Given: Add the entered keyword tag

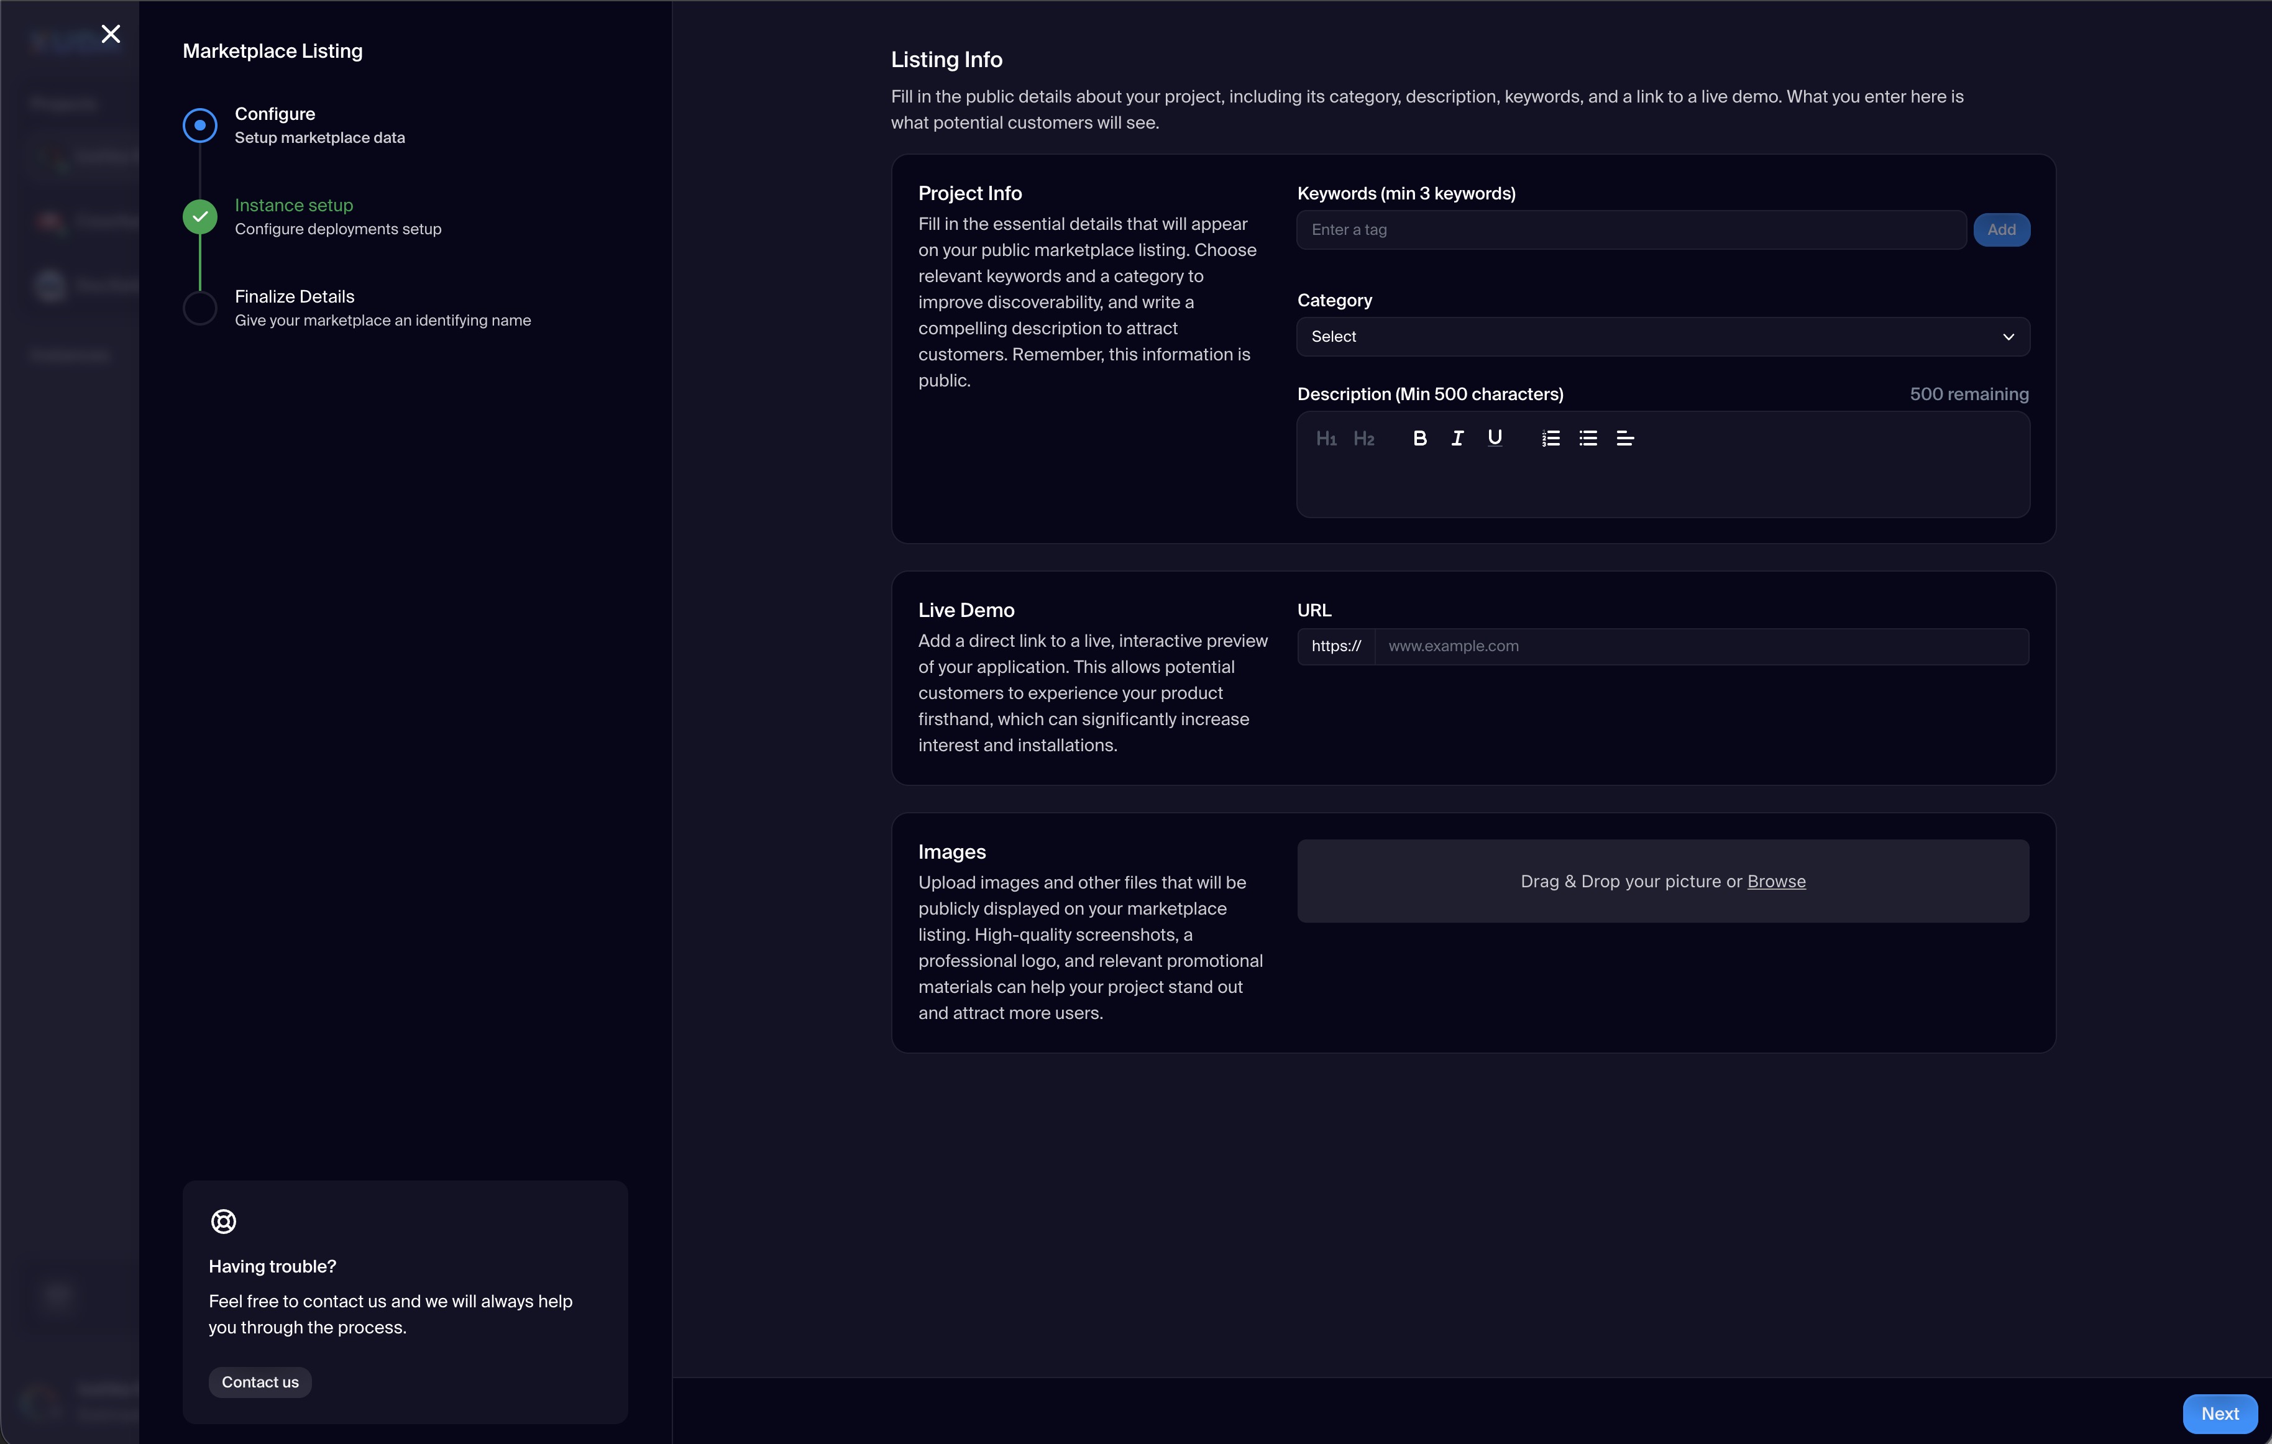Looking at the screenshot, I should click(x=2001, y=230).
